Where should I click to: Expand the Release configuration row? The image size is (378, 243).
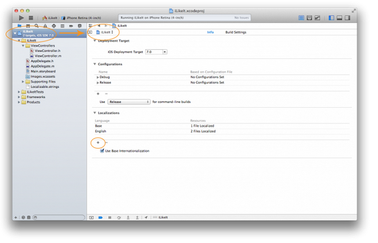click(98, 83)
